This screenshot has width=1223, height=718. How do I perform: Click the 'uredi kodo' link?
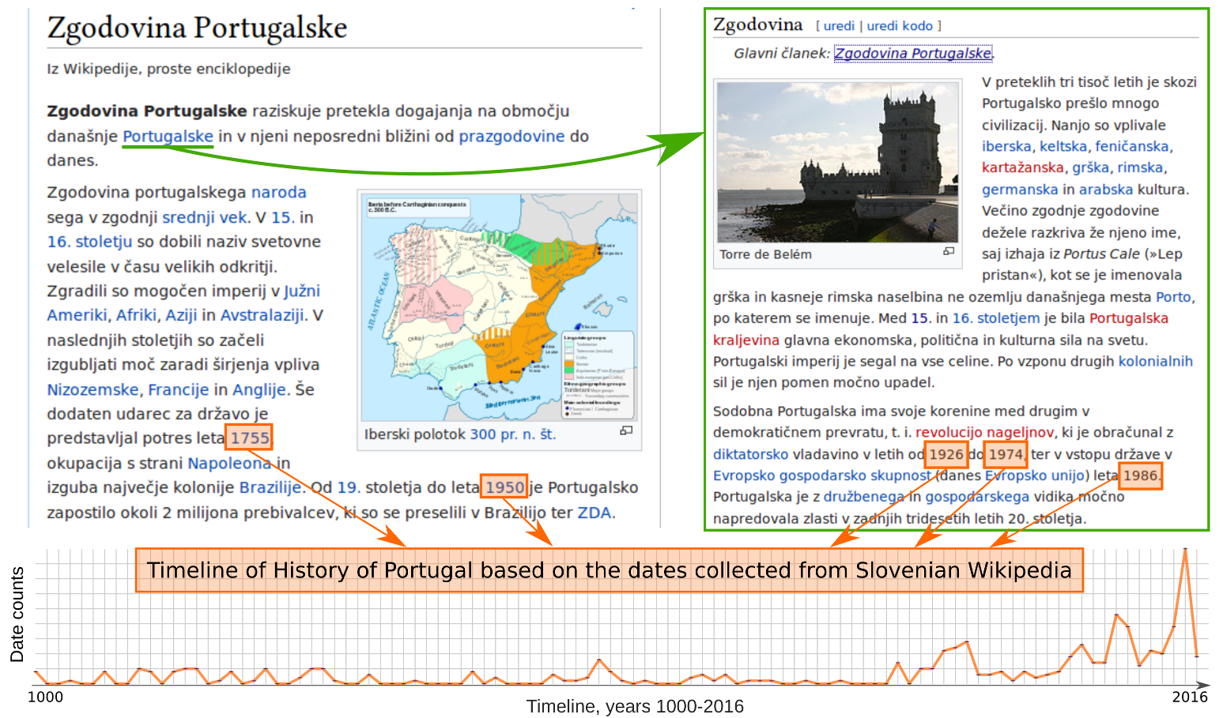[900, 26]
